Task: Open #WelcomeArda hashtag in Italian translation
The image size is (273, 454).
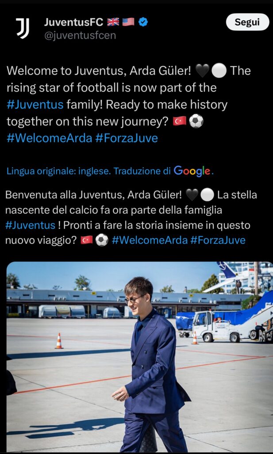Action: (x=150, y=240)
